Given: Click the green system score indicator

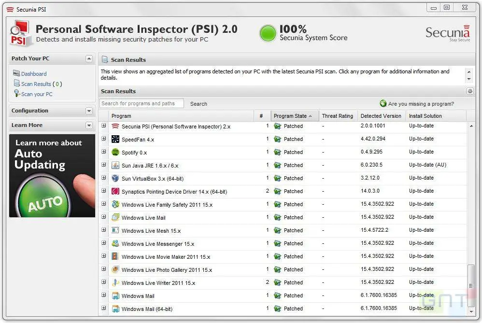Looking at the screenshot, I should coord(268,33).
